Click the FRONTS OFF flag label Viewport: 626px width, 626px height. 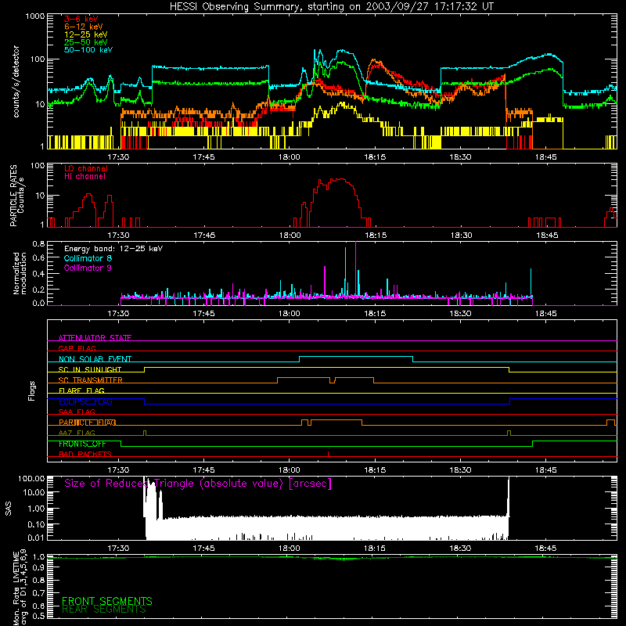coord(82,444)
